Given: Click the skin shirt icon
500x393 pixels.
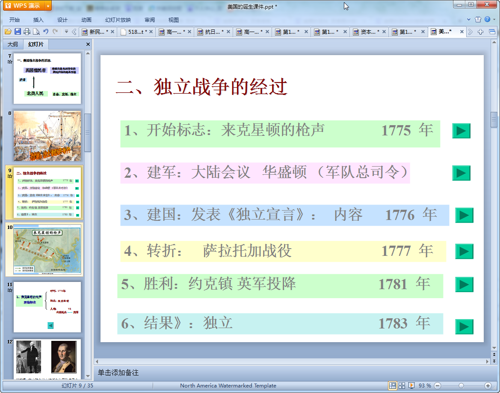Looking at the screenshot, I should [478, 19].
